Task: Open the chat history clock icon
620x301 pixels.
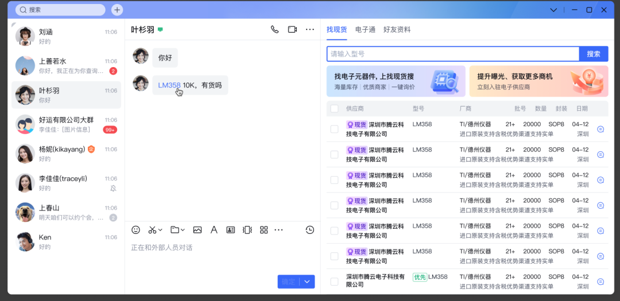Action: click(310, 230)
